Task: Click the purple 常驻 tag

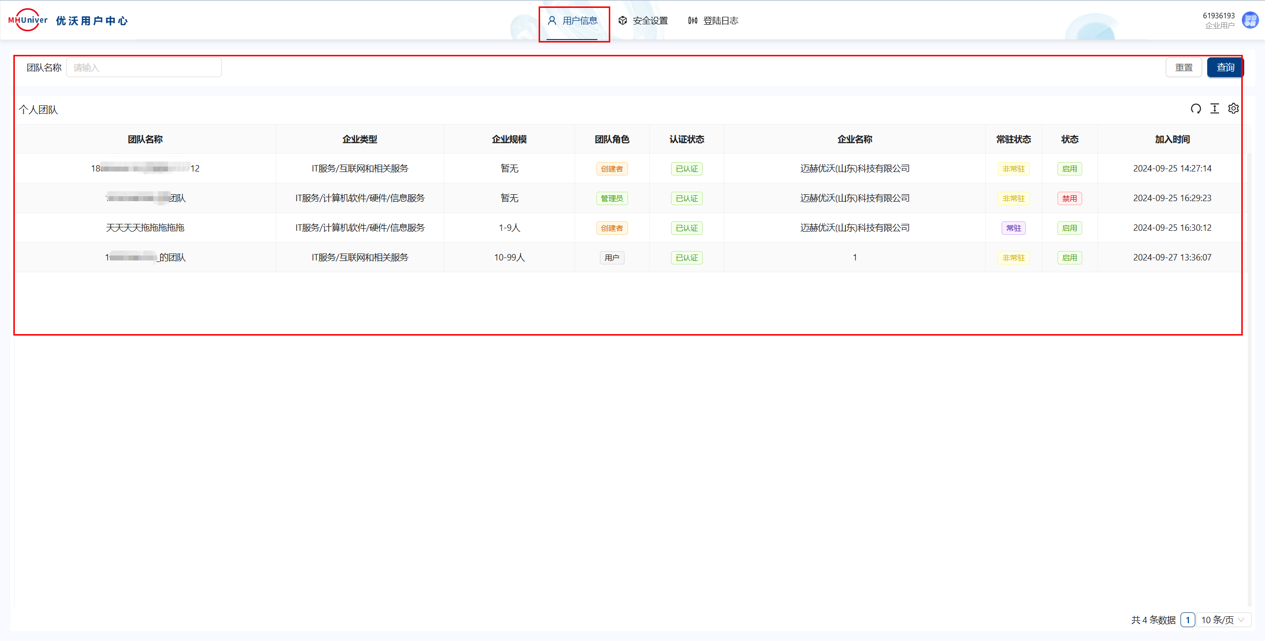Action: pos(1013,228)
